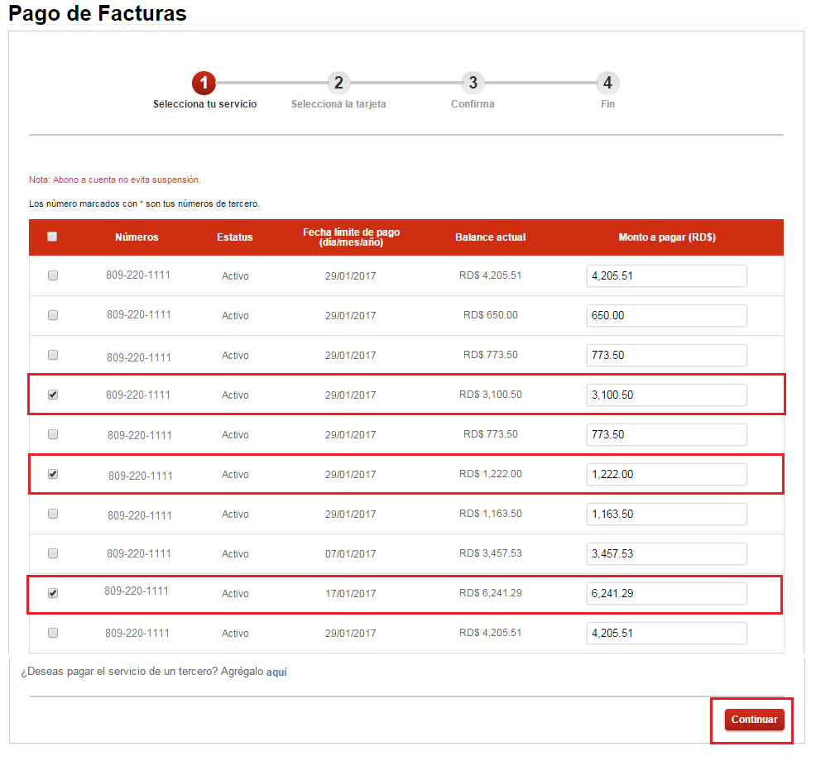The width and height of the screenshot is (816, 761).
Task: Check the RD$ 650.00 row checkbox
Action: (x=53, y=315)
